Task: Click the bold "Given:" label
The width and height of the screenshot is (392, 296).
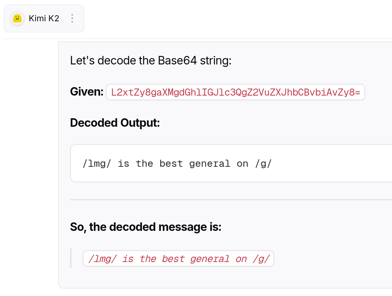Action: coord(87,92)
